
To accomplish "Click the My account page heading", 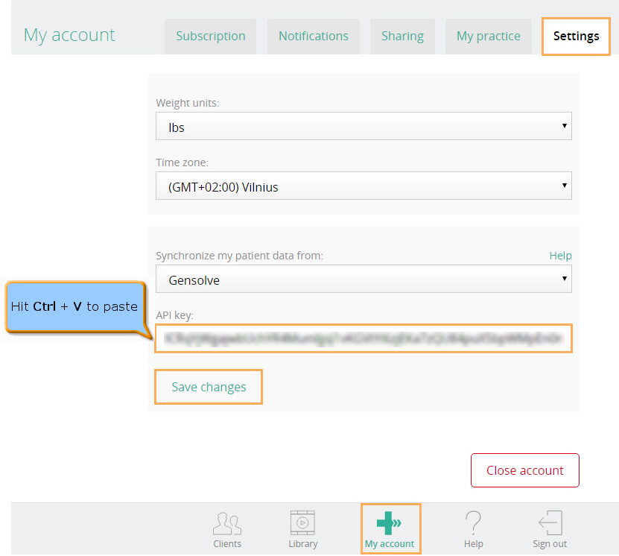I will point(69,35).
